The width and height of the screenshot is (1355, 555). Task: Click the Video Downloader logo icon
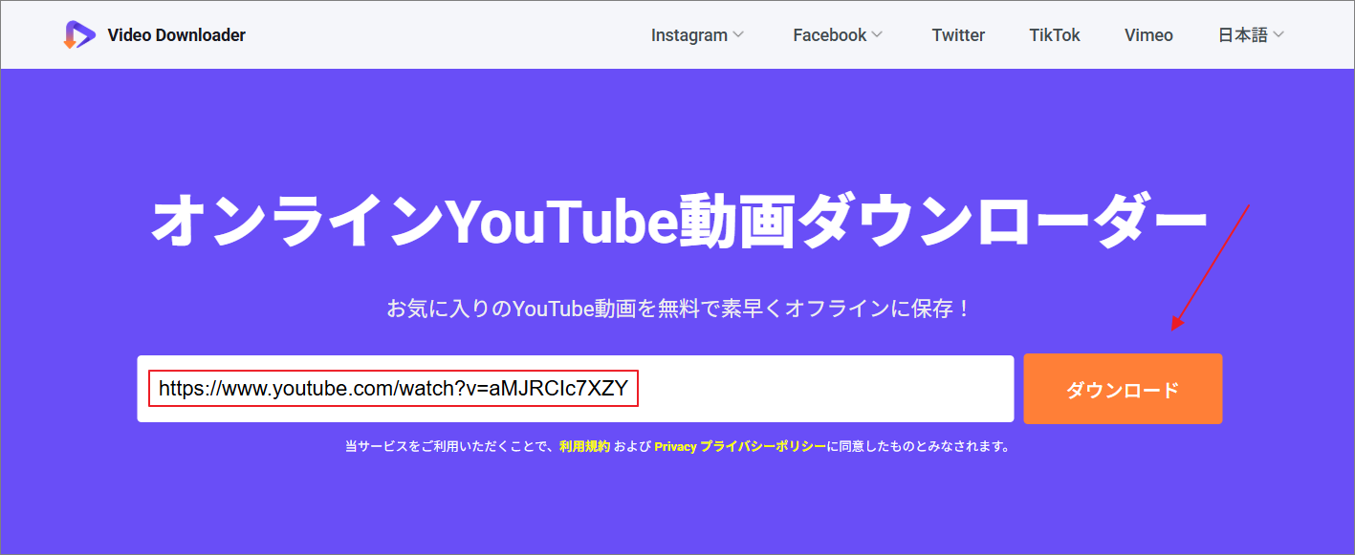79,35
